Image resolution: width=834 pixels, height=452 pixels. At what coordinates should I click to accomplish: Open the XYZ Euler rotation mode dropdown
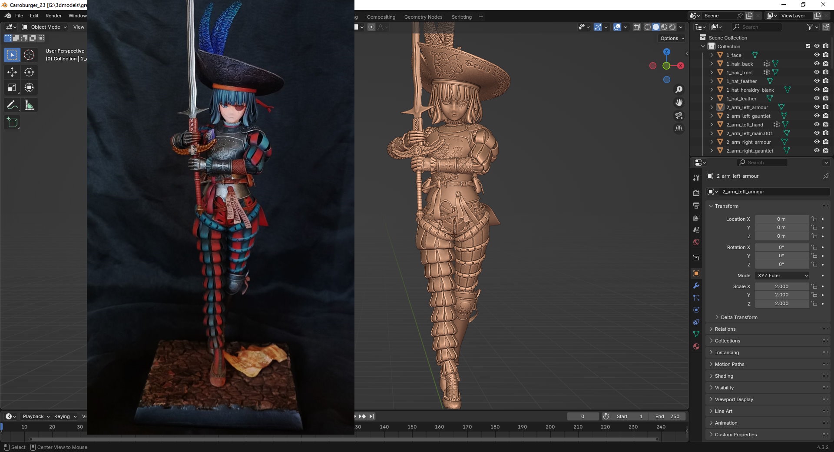782,276
